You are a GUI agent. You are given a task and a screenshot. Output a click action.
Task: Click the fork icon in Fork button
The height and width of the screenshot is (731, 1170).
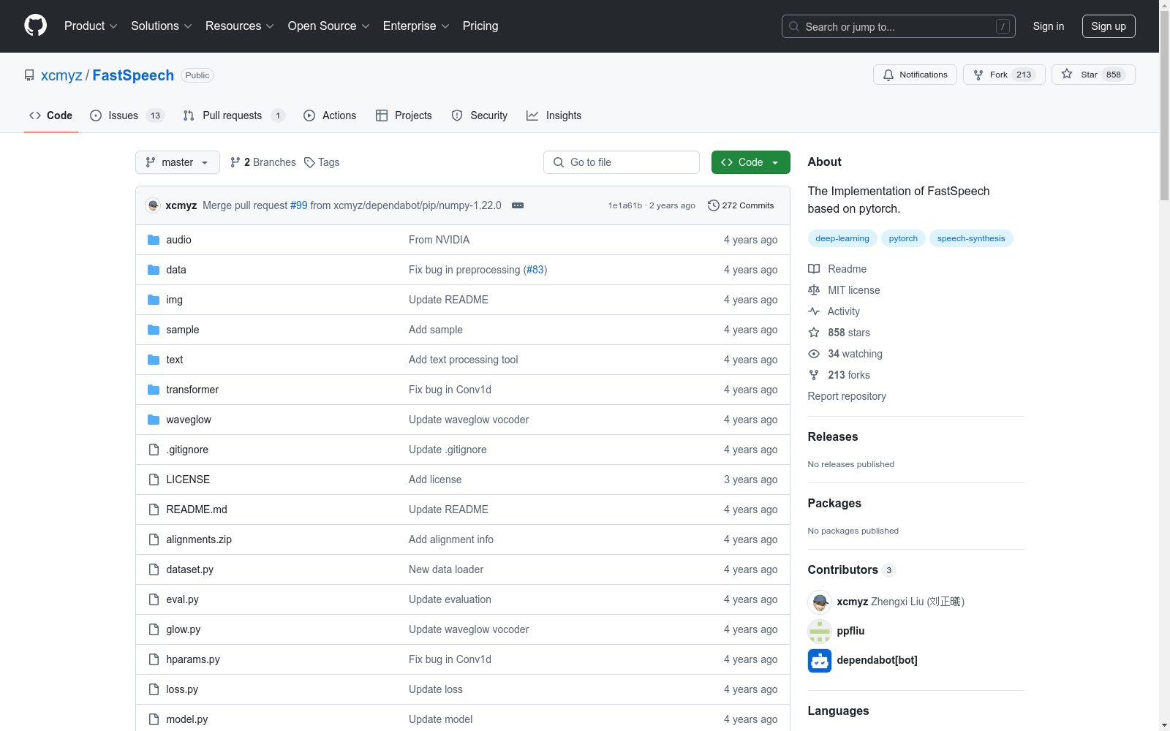pos(978,75)
